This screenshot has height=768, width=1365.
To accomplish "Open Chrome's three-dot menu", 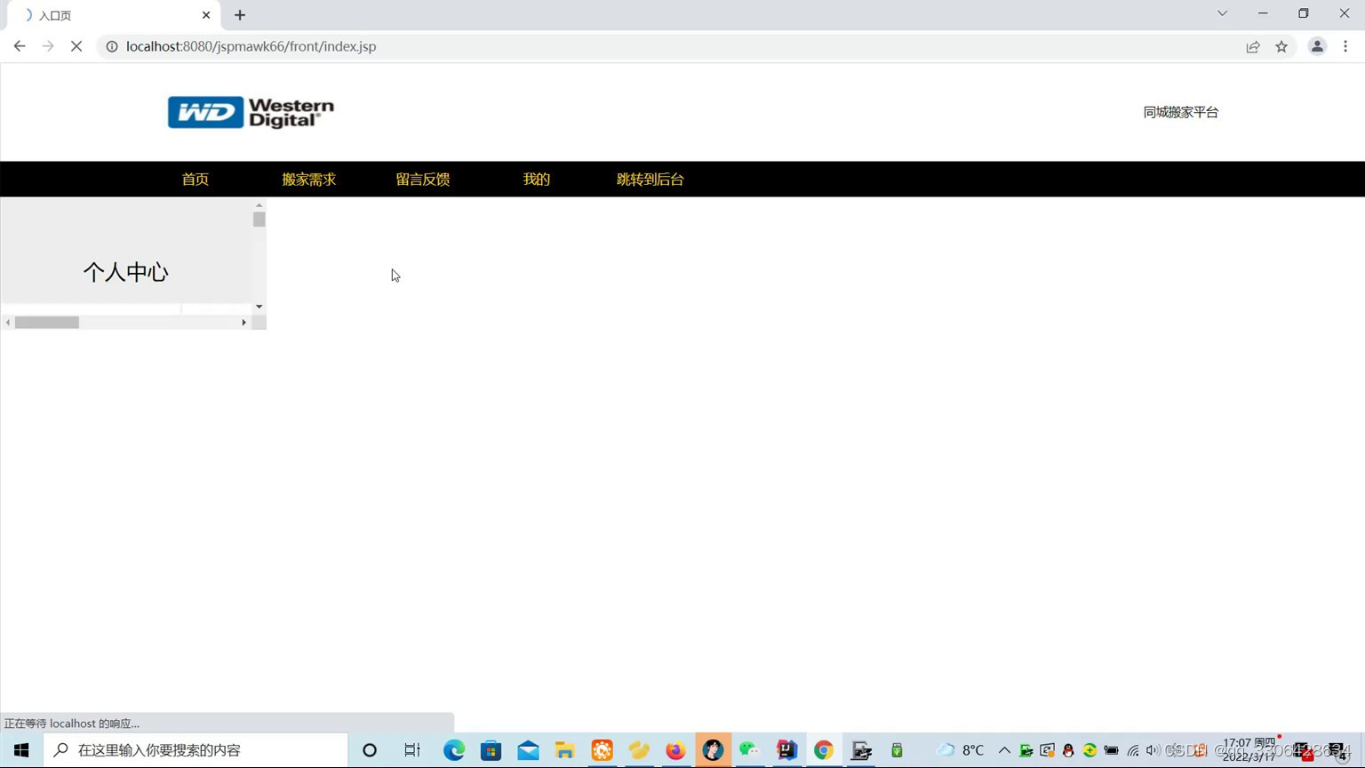I will point(1345,46).
